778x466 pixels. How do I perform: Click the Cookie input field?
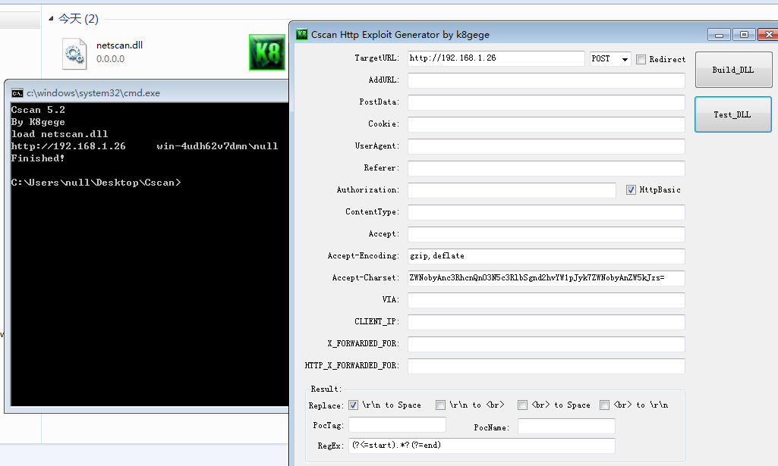click(x=544, y=124)
